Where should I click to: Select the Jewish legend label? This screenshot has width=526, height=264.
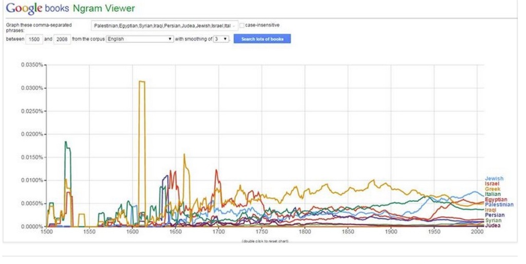(x=494, y=178)
